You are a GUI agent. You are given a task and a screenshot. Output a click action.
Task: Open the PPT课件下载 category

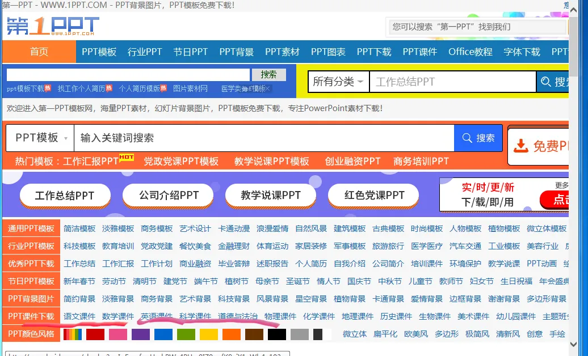(x=31, y=316)
